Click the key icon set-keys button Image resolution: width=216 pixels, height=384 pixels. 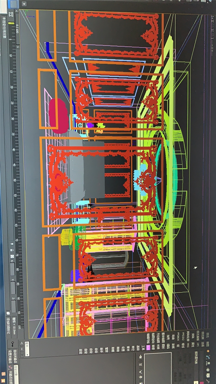[x=13, y=343]
